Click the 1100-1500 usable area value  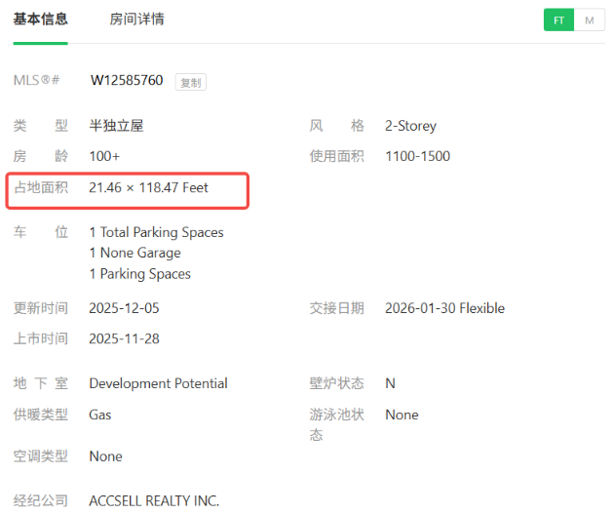pyautogui.click(x=417, y=156)
